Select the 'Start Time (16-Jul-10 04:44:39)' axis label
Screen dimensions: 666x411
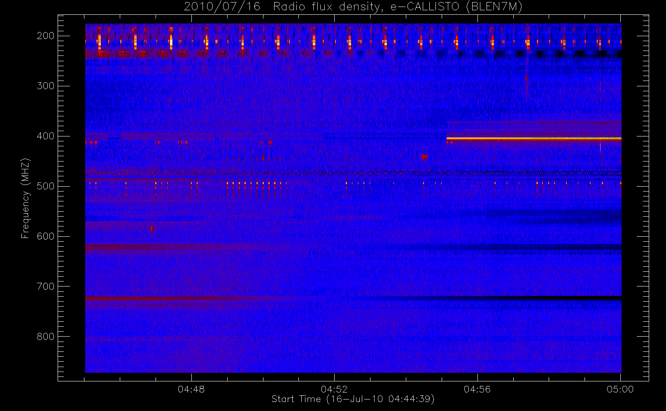353,399
